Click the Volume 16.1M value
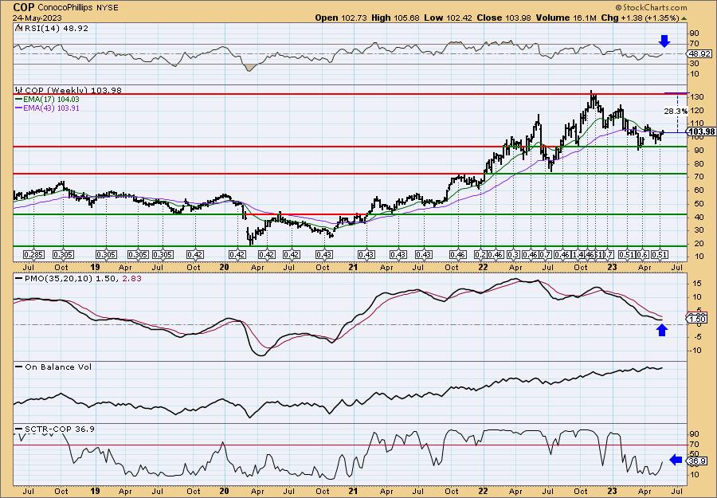 click(565, 18)
